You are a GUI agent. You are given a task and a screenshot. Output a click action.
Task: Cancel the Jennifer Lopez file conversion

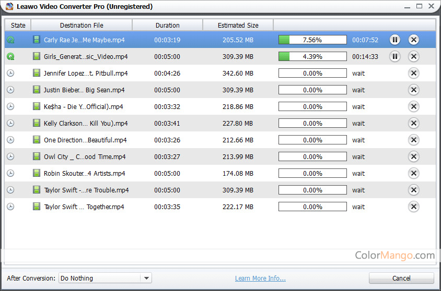[x=413, y=73]
